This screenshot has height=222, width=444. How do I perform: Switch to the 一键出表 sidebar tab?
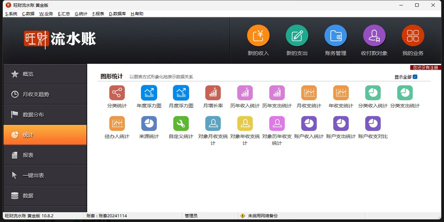tap(45, 175)
